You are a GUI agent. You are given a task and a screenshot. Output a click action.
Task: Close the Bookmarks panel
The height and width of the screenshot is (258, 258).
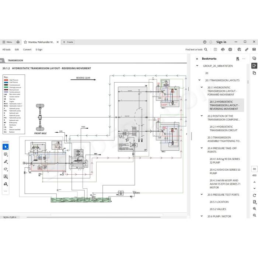coord(197,59)
